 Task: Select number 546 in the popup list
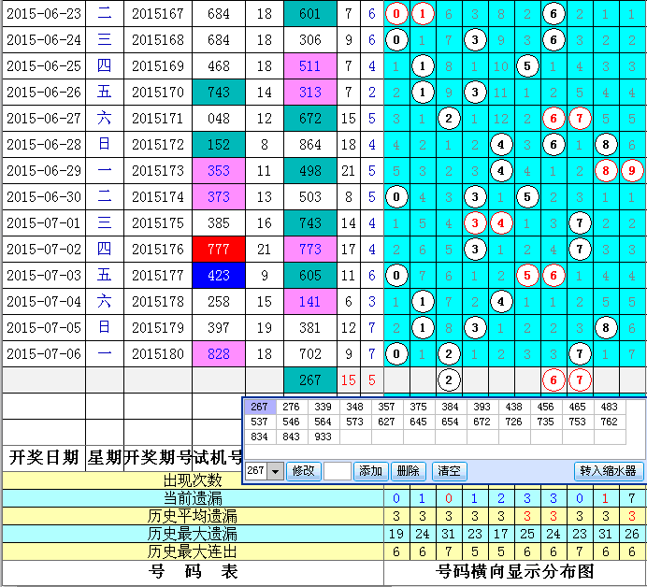click(x=292, y=422)
